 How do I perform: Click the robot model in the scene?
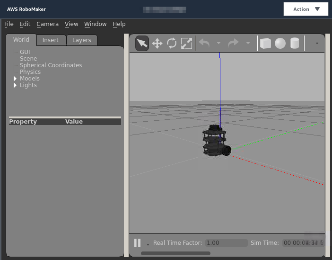point(216,141)
